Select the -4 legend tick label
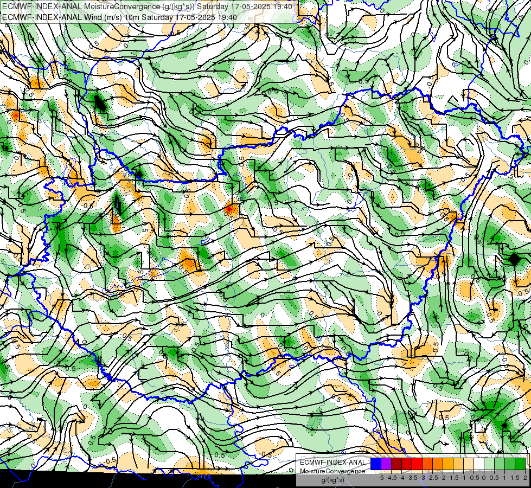Screen dimensions: 531x488 click(401, 478)
